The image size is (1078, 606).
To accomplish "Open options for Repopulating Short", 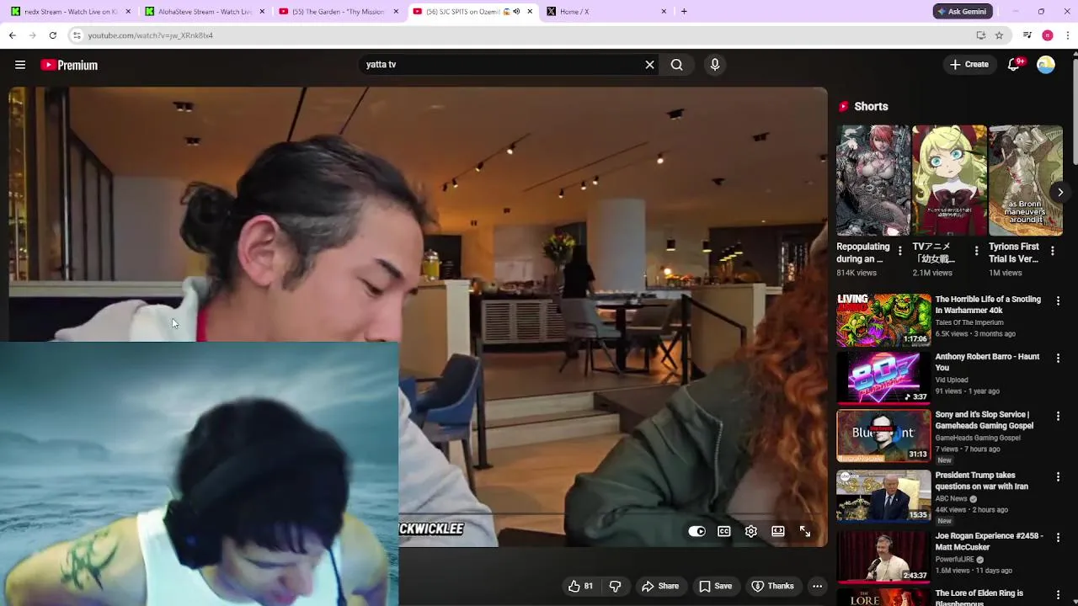I will click(x=900, y=251).
